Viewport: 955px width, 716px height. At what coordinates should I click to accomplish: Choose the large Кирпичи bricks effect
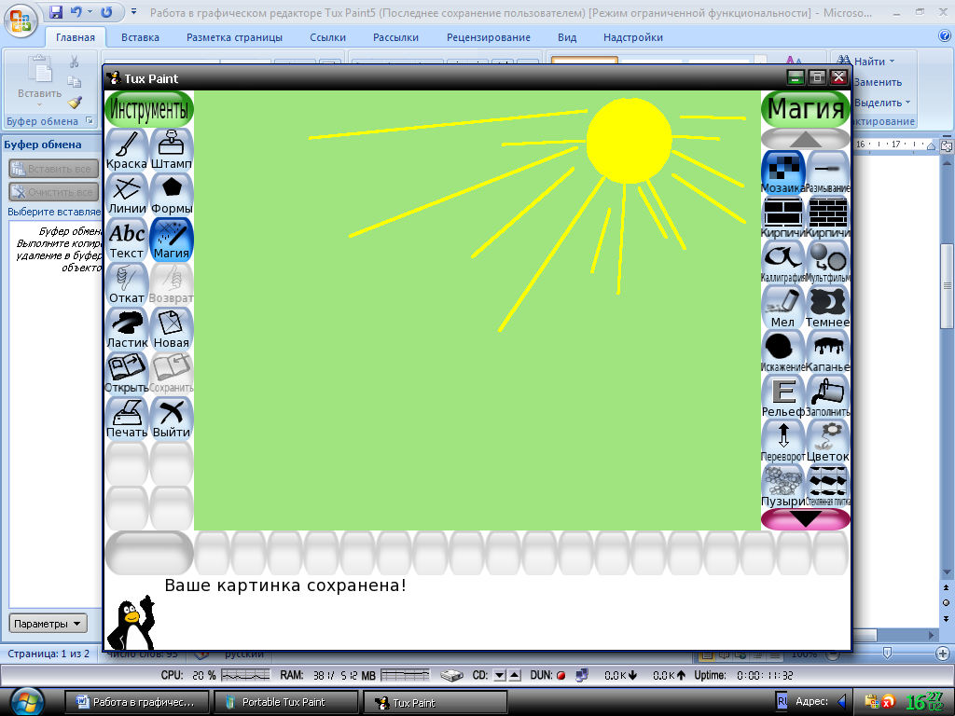(x=783, y=217)
